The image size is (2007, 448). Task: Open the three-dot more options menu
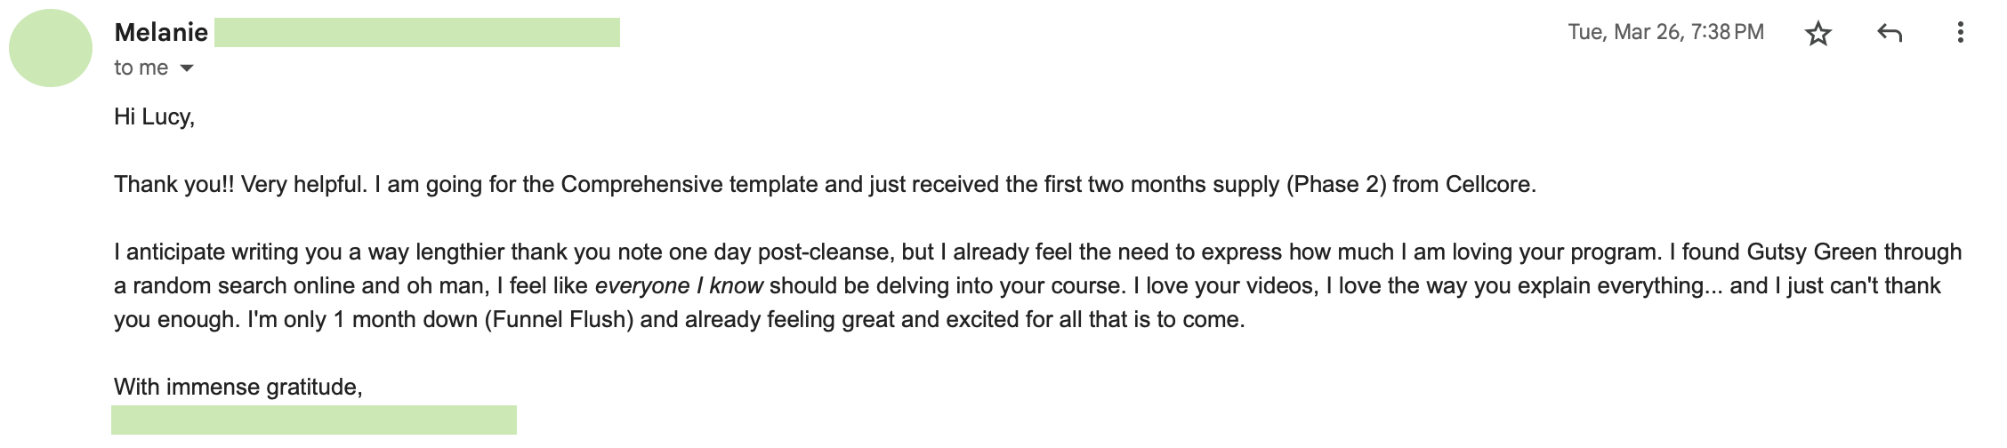pyautogui.click(x=1960, y=34)
